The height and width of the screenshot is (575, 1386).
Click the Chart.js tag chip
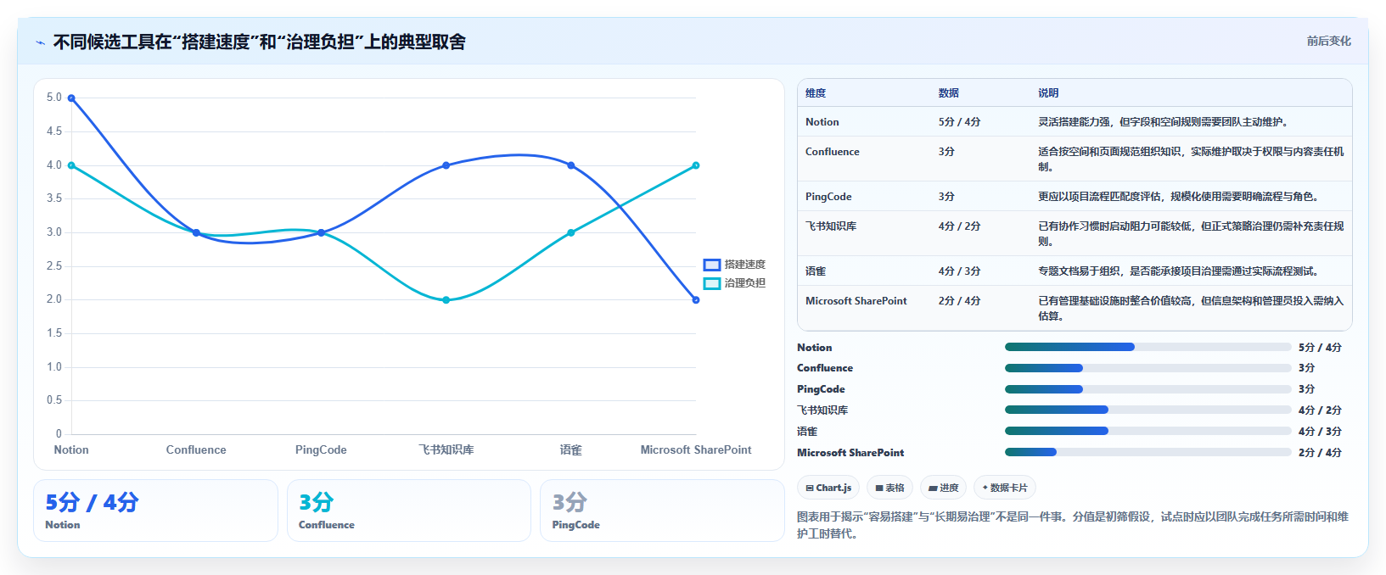click(x=828, y=488)
